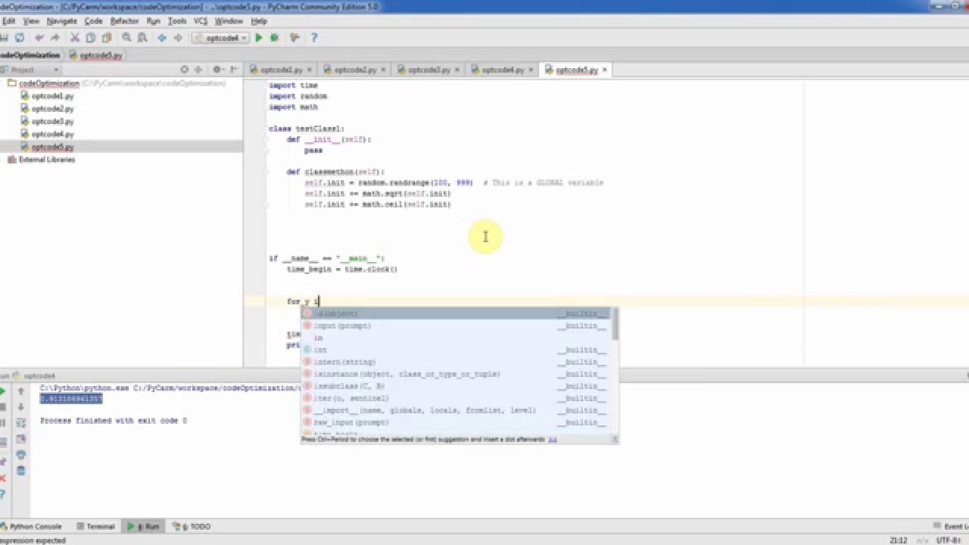Click the Debug bug icon
This screenshot has height=545, width=969.
click(274, 38)
